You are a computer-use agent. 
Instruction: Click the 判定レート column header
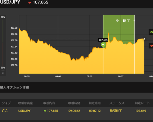point(142,103)
